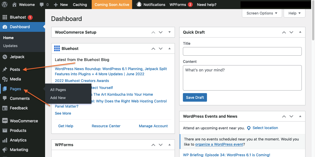The height and width of the screenshot is (157, 315).
Task: Open the Screen Options dropdown
Action: tap(262, 13)
